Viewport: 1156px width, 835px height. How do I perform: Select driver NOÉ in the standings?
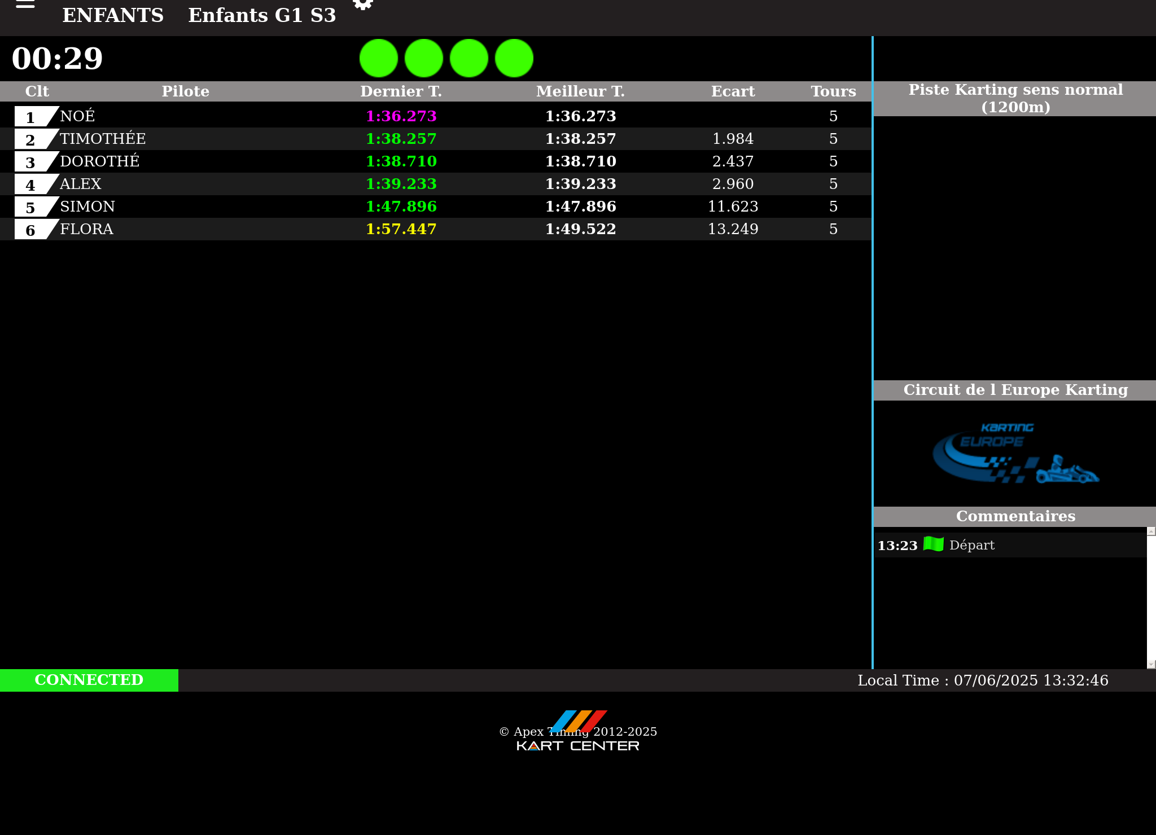tap(77, 116)
